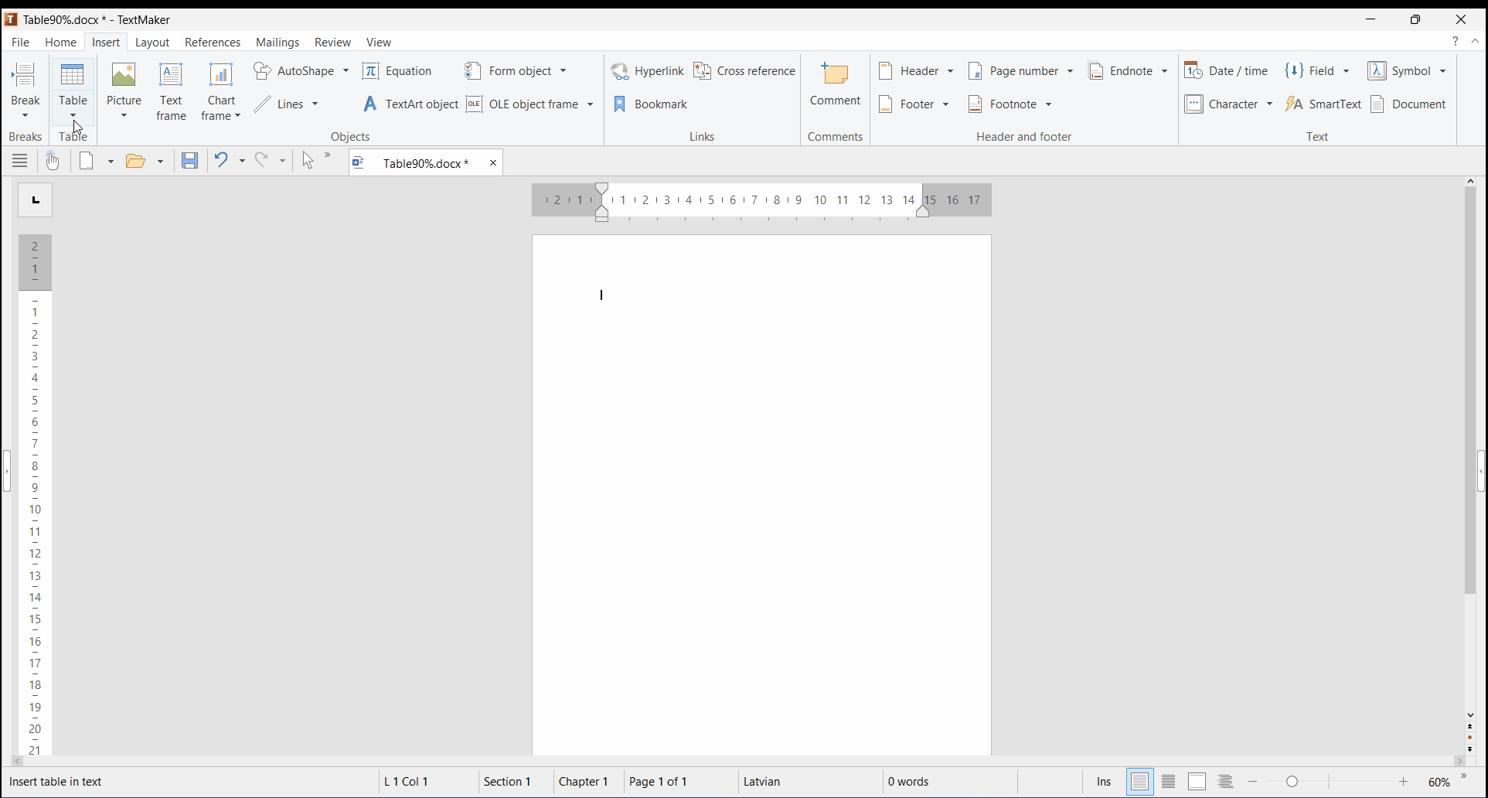Insert a Comment
The image size is (1488, 798).
point(835,84)
